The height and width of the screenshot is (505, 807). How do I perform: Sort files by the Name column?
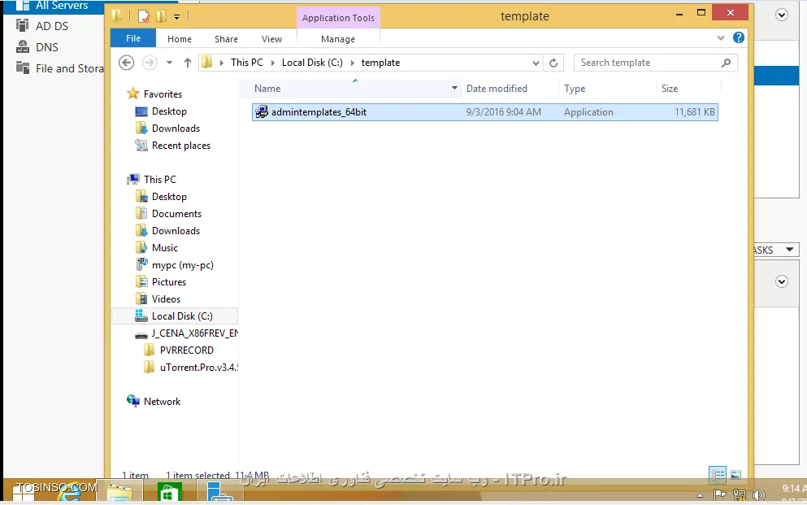point(267,89)
